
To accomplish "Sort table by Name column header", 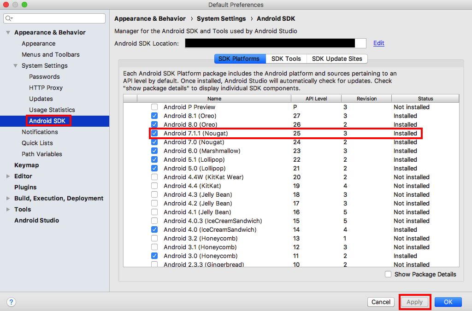I will point(214,99).
